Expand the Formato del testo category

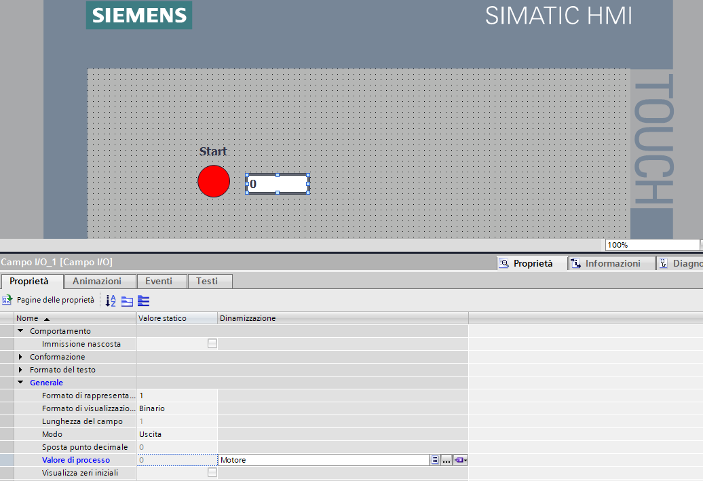tap(20, 370)
